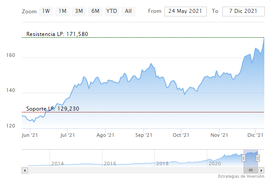Edit the From date field
271x183 pixels.
pyautogui.click(x=185, y=11)
